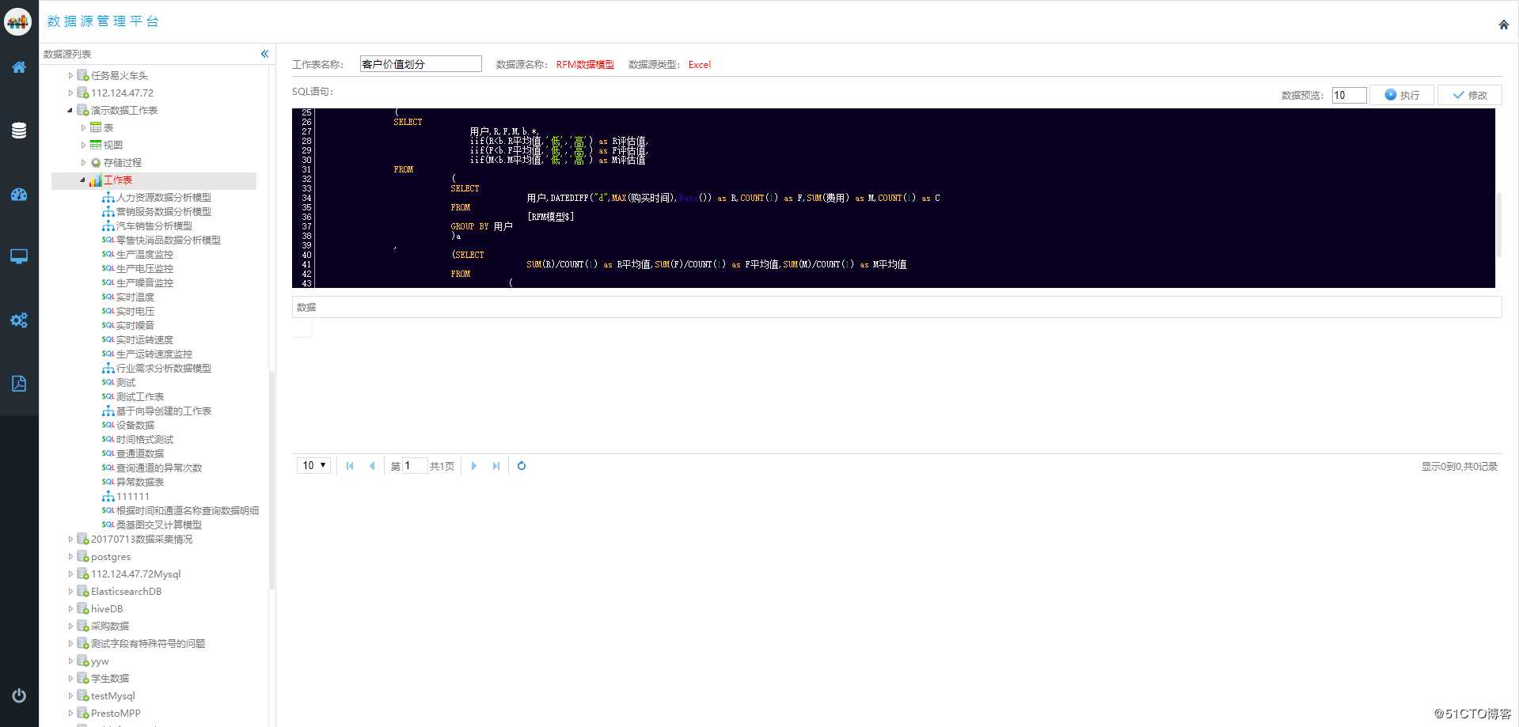Expand the ElasticsearchDB data source

(70, 592)
